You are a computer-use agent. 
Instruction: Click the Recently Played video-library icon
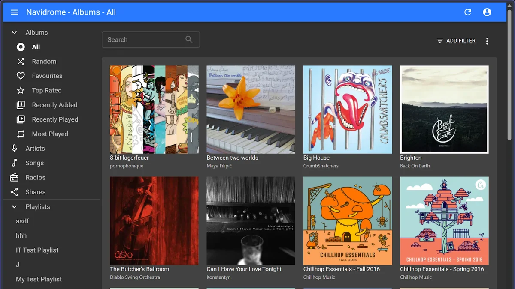[21, 119]
